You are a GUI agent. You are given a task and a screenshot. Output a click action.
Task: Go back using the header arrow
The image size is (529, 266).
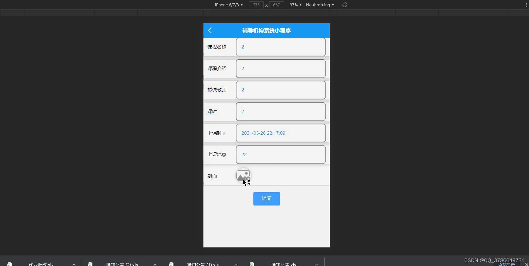coord(210,30)
